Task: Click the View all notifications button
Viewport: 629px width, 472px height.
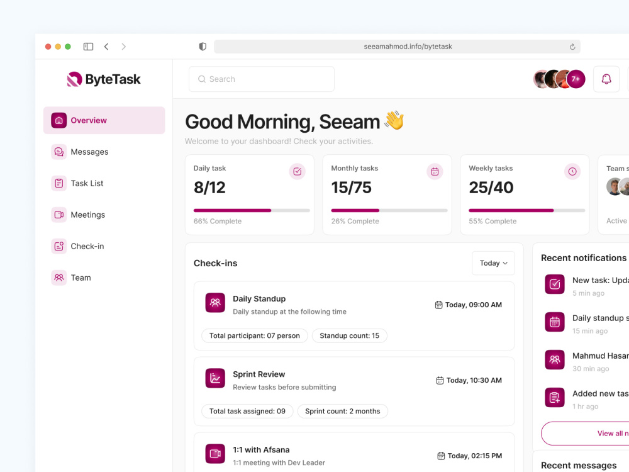Action: point(585,434)
